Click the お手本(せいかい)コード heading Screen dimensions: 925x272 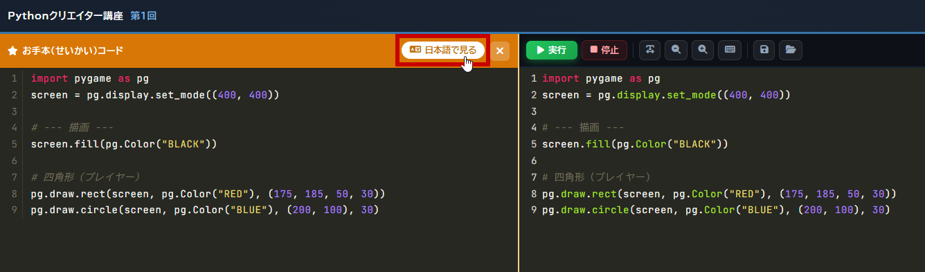pos(73,51)
